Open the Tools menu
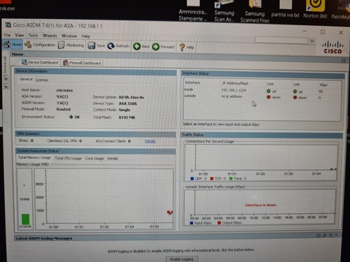This screenshot has height=262, width=350. (x=33, y=36)
